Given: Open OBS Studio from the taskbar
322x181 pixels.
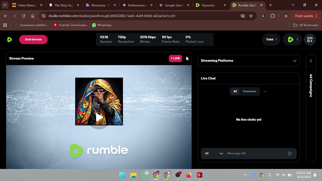Looking at the screenshot, I should coord(178,175).
